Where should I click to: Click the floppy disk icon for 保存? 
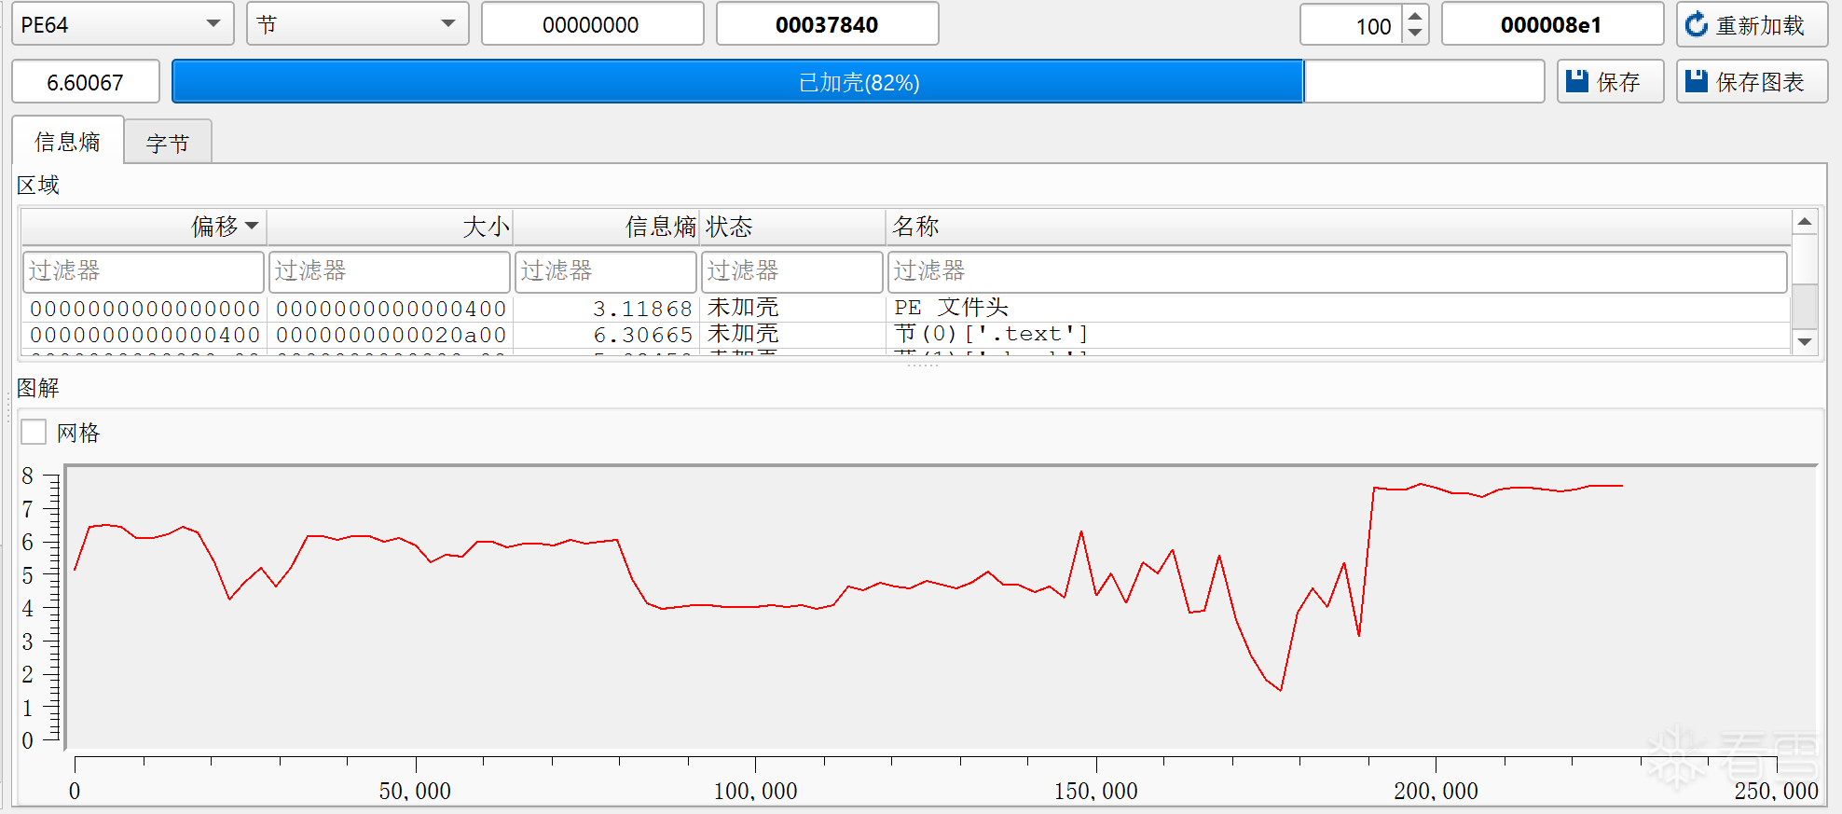1576,82
